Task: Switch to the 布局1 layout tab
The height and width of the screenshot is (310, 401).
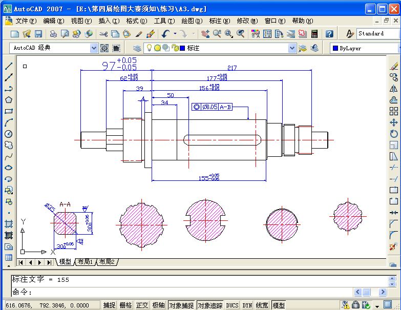Action: click(85, 262)
